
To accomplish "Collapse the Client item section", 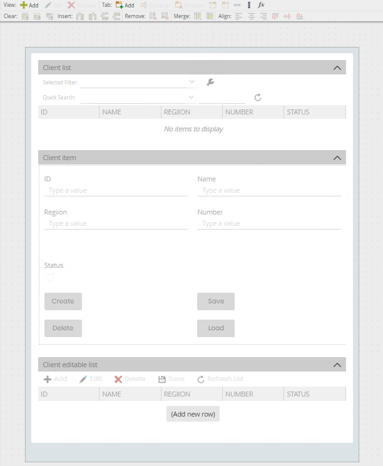I will click(x=337, y=158).
